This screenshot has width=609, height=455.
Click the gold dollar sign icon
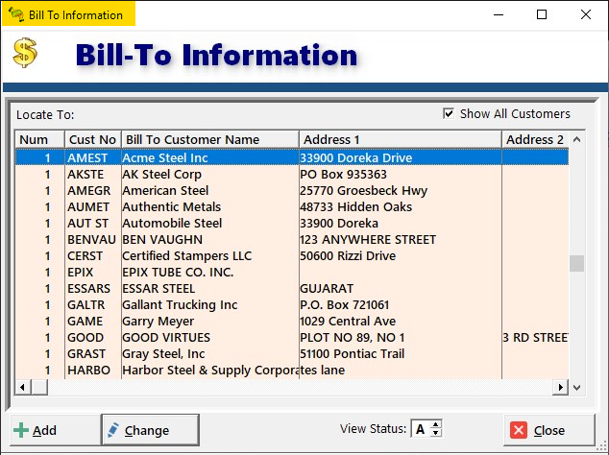pyautogui.click(x=25, y=53)
